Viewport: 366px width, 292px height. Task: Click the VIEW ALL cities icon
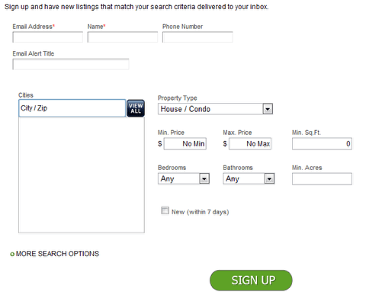(136, 108)
